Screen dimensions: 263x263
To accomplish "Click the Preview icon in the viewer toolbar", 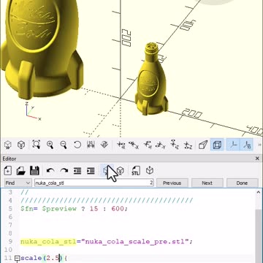I will (x=8, y=145).
